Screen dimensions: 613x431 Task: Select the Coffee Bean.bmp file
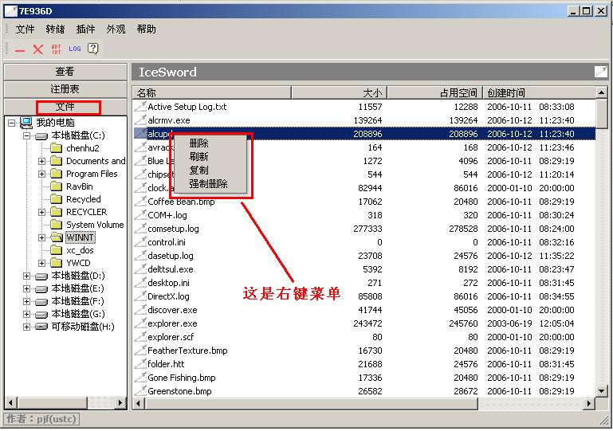coord(181,202)
